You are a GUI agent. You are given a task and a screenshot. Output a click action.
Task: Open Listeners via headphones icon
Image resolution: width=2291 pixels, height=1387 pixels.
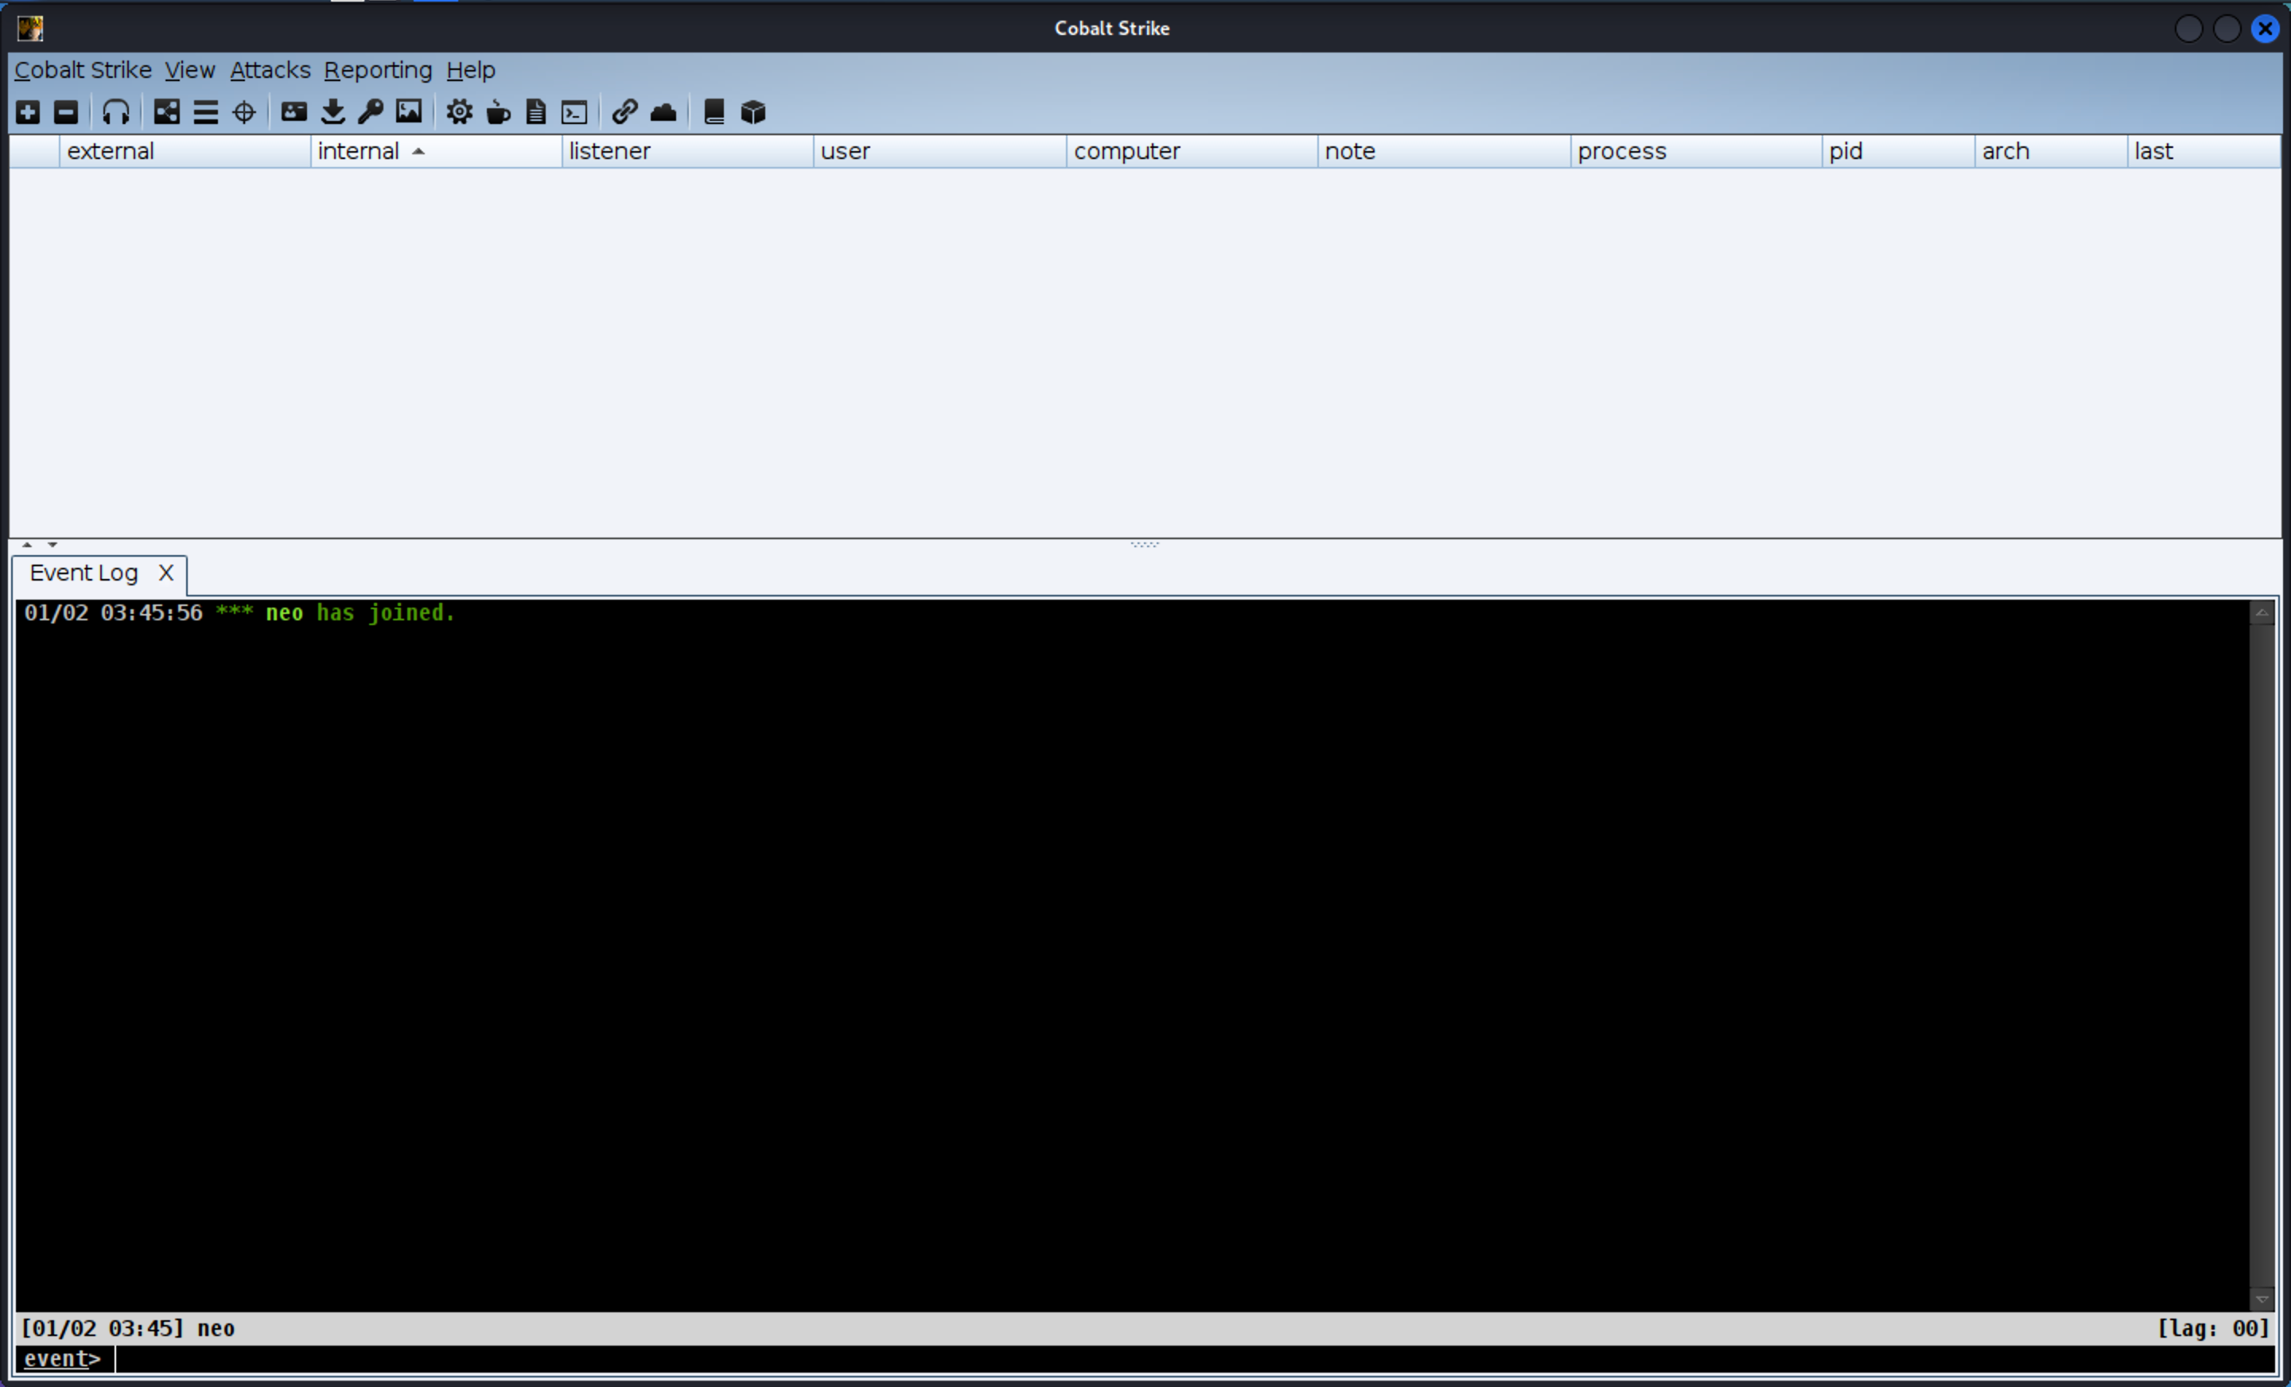[116, 112]
